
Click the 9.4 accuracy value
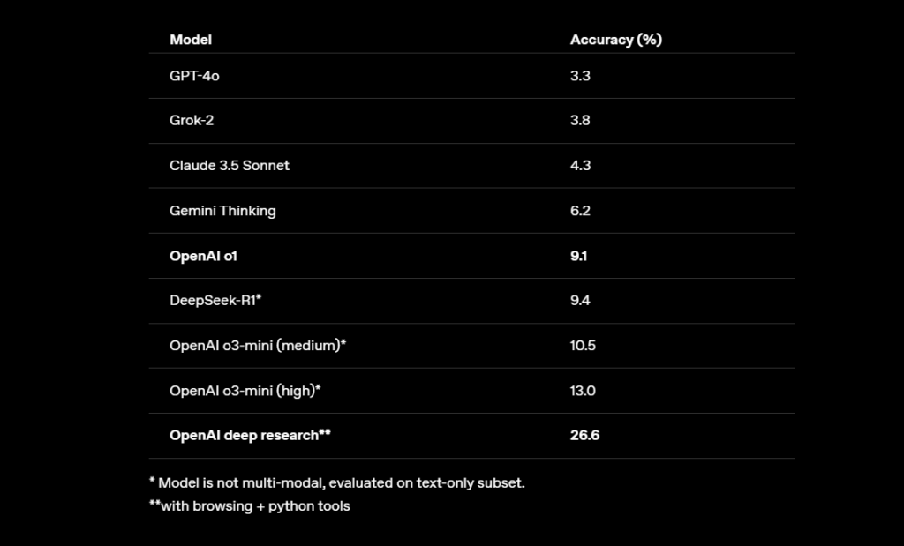tap(580, 301)
